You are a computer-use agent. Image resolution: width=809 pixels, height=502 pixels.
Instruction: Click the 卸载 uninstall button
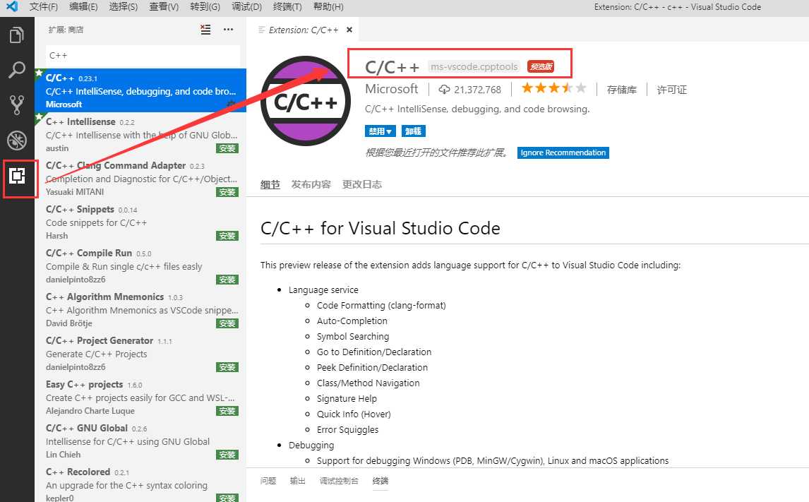[x=413, y=131]
